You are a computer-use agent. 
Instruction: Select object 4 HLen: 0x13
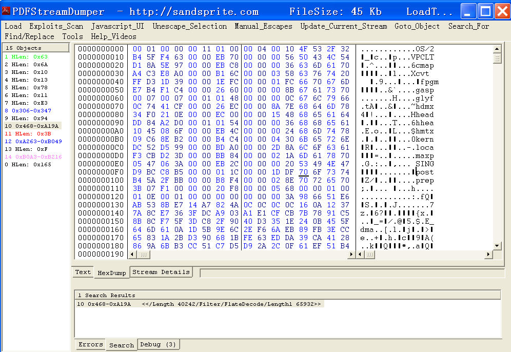pyautogui.click(x=26, y=80)
